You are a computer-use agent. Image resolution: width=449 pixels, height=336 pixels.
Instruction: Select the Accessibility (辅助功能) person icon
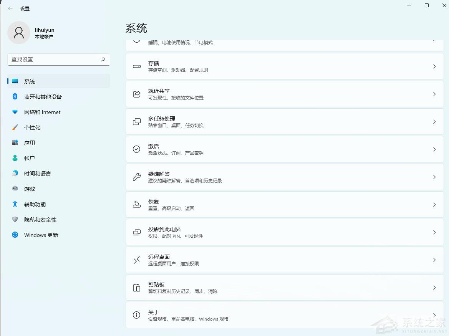[15, 204]
